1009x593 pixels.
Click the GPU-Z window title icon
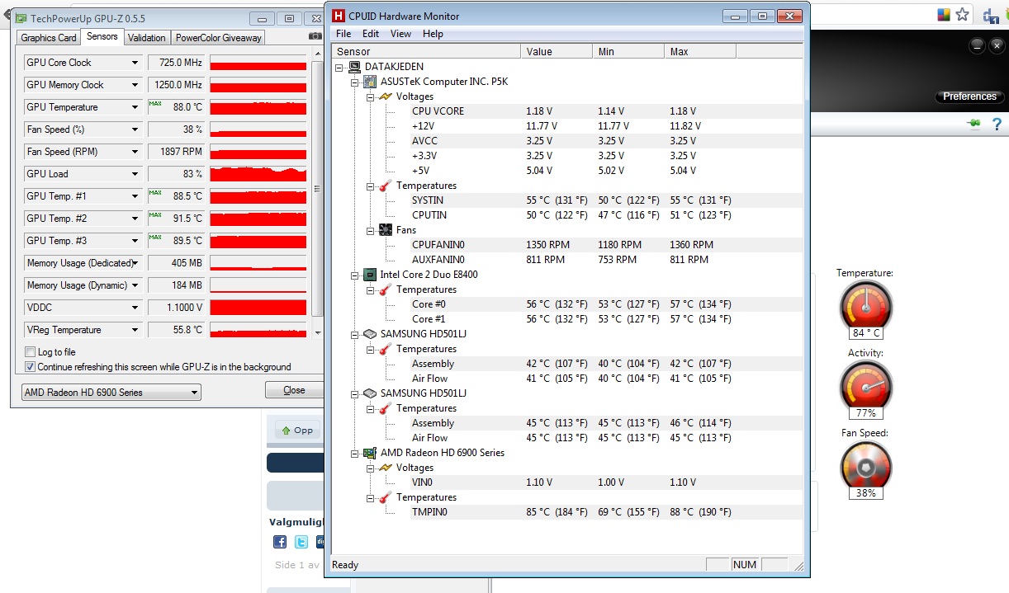(x=21, y=18)
